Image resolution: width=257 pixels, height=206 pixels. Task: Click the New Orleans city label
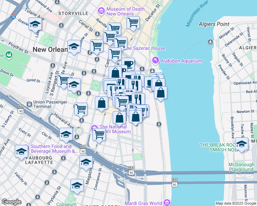coord(50,50)
